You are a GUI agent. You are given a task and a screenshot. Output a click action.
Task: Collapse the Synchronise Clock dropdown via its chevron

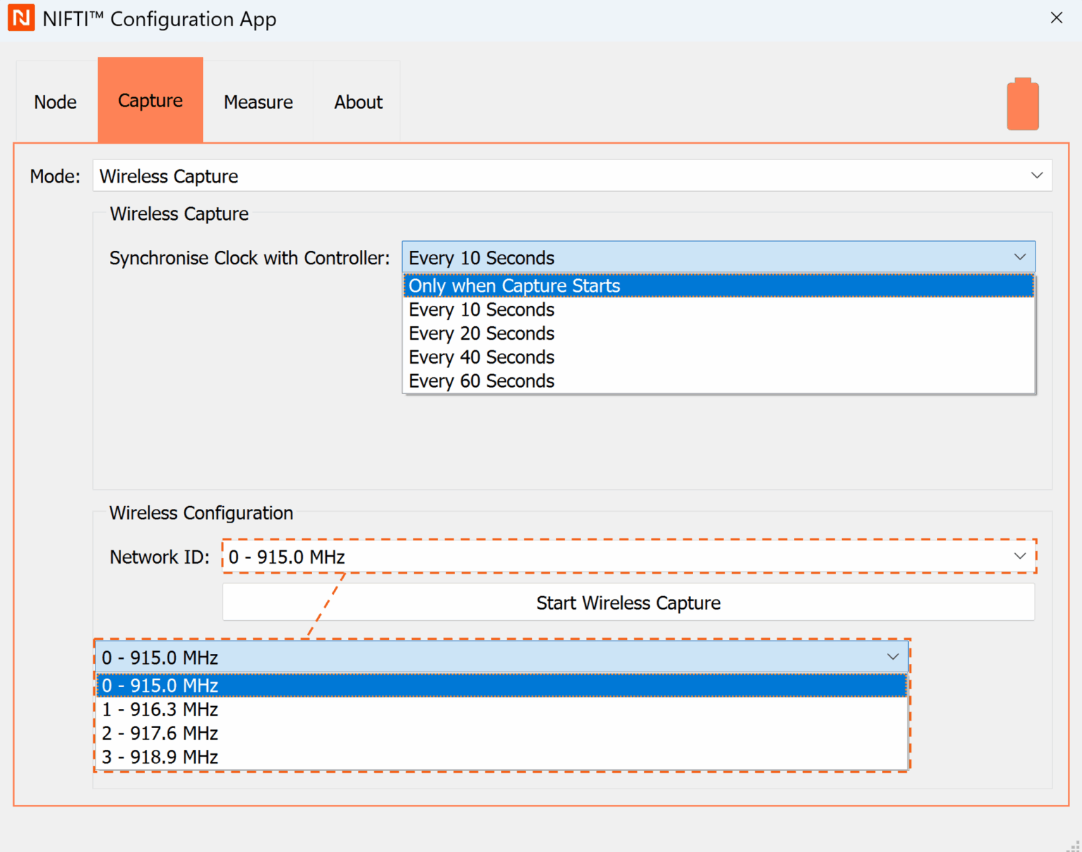pos(1020,257)
